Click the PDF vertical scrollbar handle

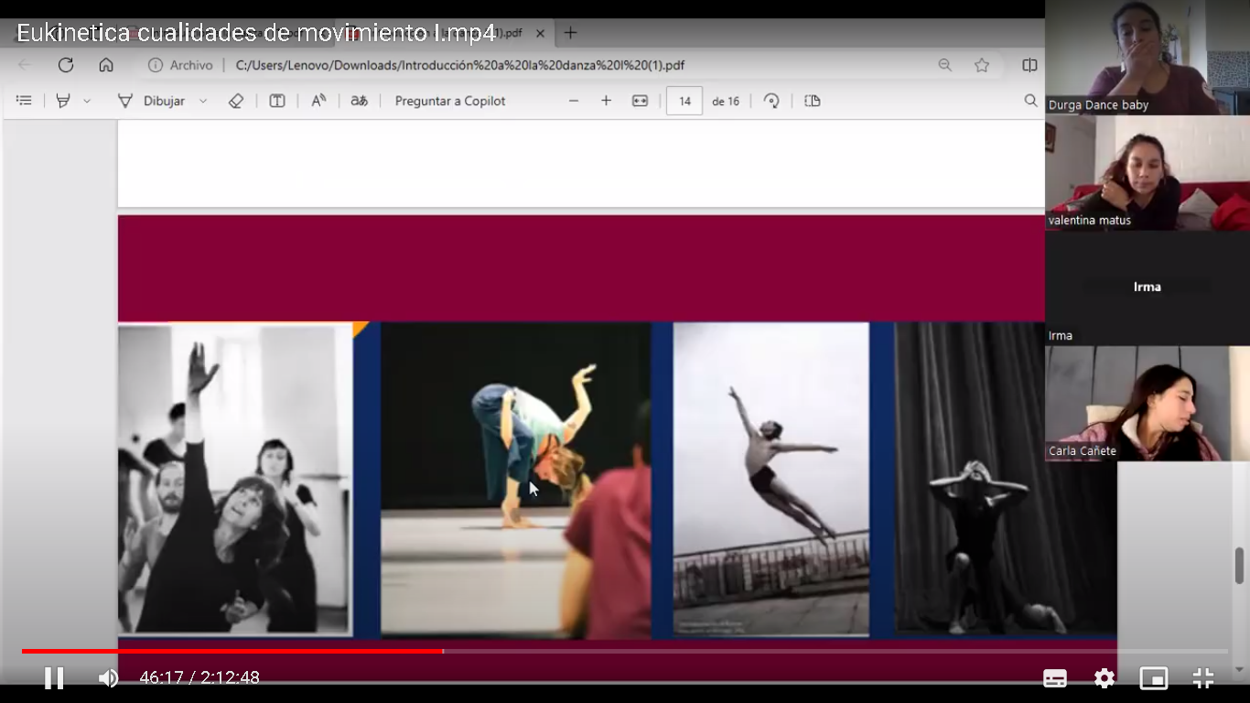[x=1240, y=565]
